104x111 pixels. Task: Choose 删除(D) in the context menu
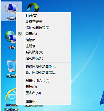click(x=43, y=87)
